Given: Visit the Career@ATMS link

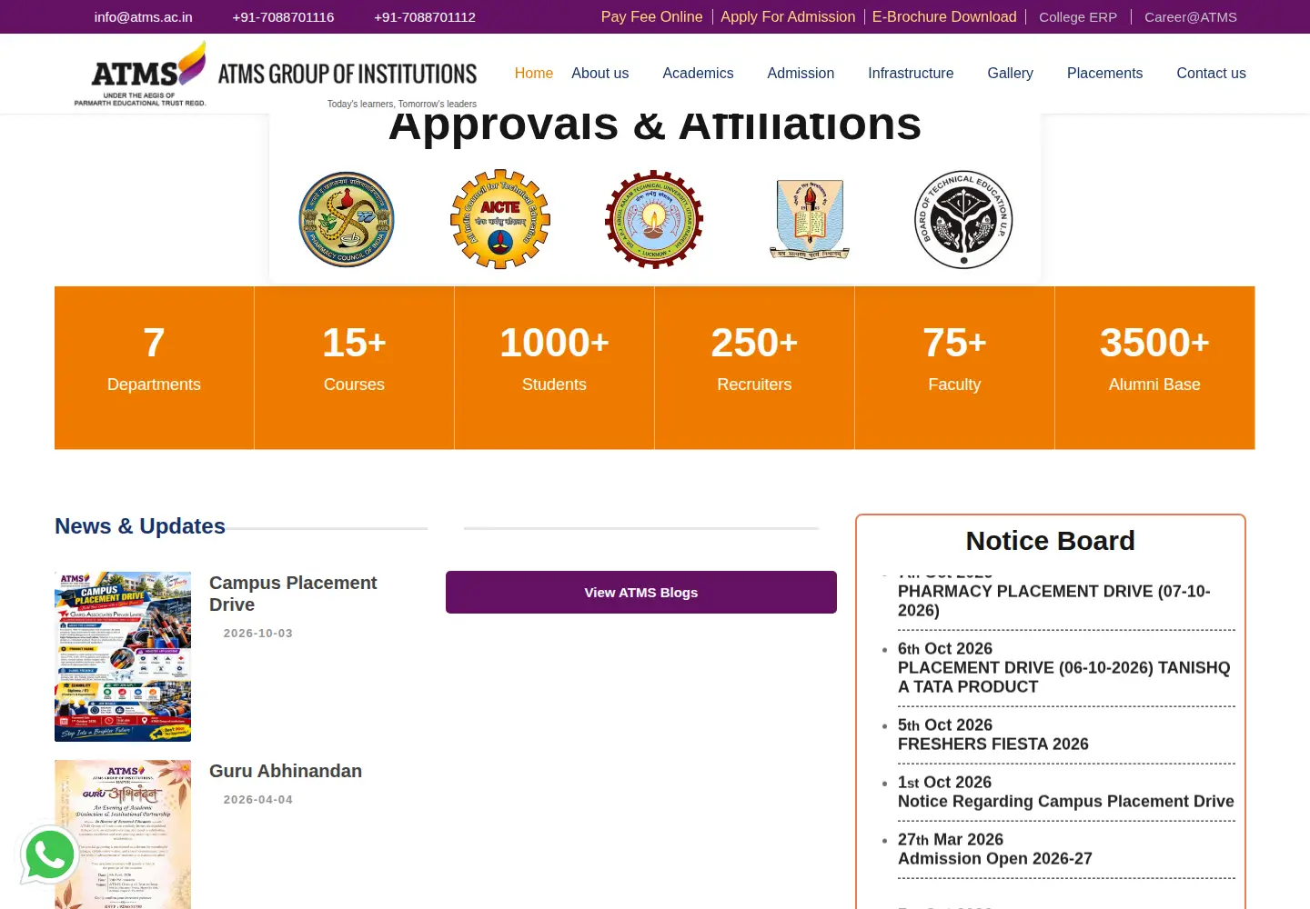Looking at the screenshot, I should pyautogui.click(x=1191, y=17).
